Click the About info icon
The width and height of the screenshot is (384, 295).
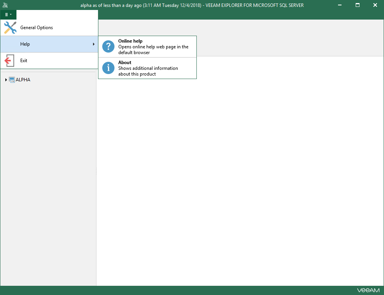point(108,68)
